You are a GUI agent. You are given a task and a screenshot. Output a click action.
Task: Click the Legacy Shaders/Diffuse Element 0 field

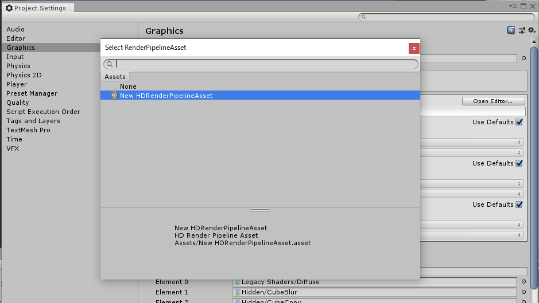pos(375,282)
